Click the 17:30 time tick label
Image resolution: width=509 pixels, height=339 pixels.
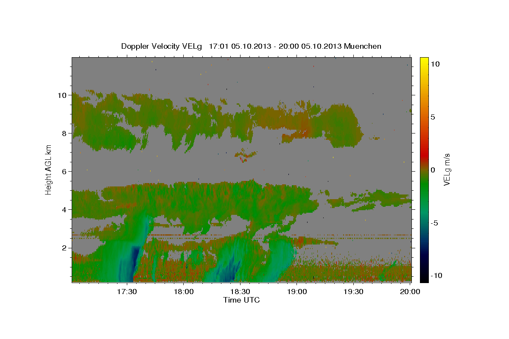coord(127,292)
